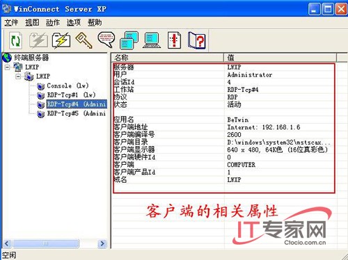Open the 视图 menu
The height and width of the screenshot is (260, 348).
tap(32, 22)
